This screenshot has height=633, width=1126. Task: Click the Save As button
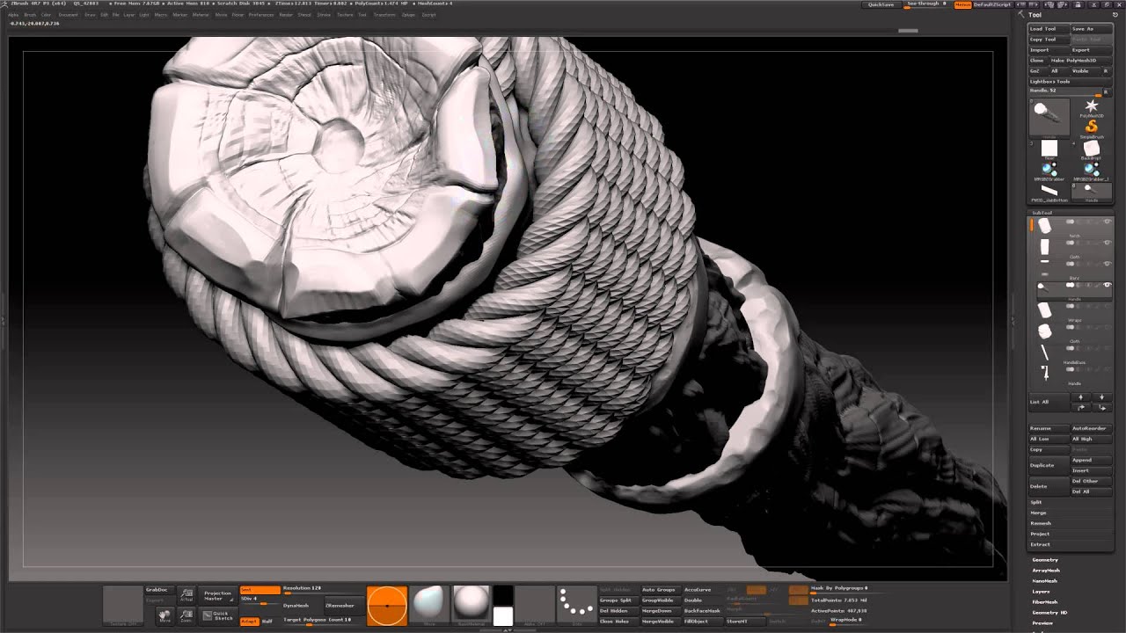click(x=1091, y=29)
